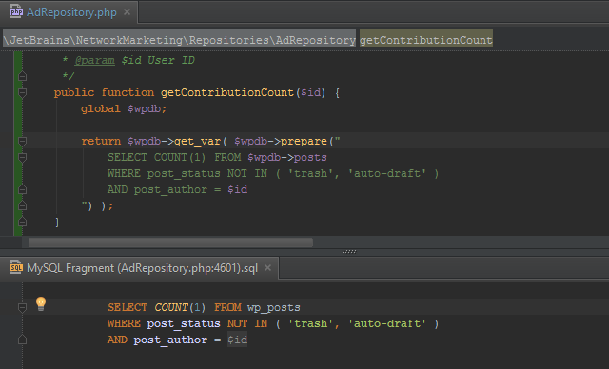Click the fold end marker beside SQL AND line
Viewport: 609px width, 369px height.
pos(23,340)
